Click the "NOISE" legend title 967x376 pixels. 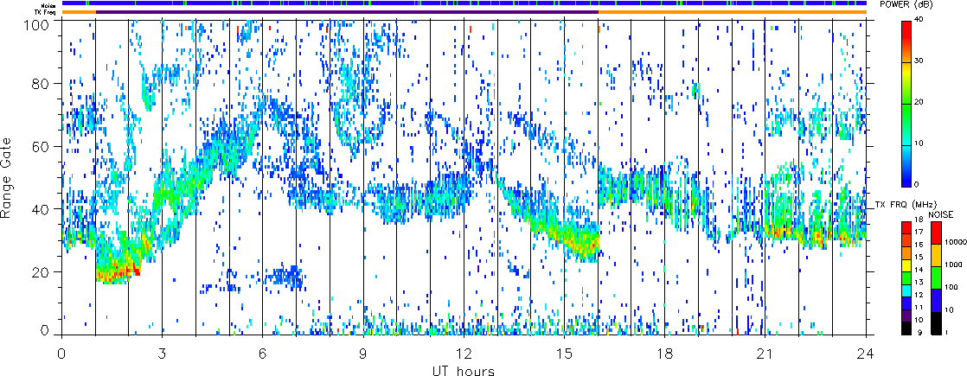pos(942,213)
